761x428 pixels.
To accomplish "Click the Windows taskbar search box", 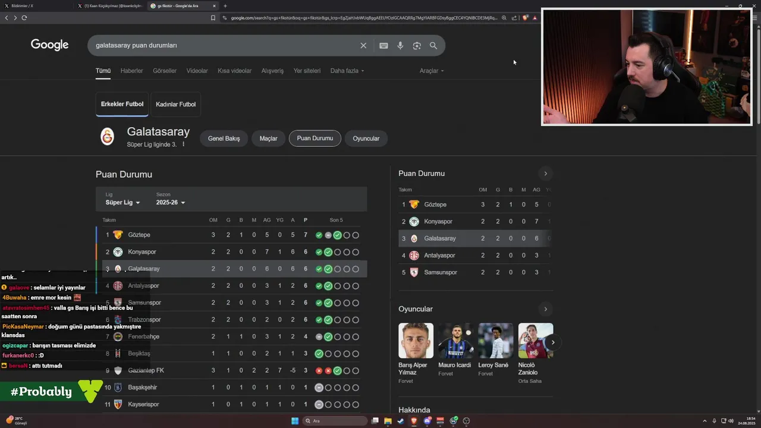I will tap(335, 421).
